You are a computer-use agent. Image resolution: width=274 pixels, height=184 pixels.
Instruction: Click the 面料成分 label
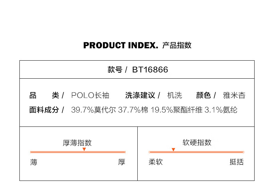44,110
